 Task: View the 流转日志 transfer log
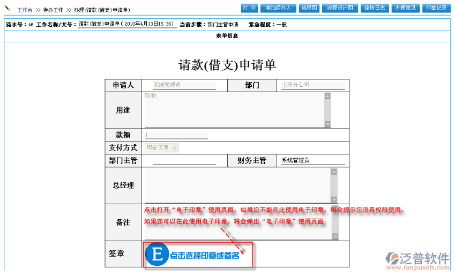[374, 8]
